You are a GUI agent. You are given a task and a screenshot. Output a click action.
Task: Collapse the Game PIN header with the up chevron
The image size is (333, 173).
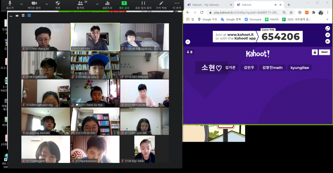(x=188, y=42)
